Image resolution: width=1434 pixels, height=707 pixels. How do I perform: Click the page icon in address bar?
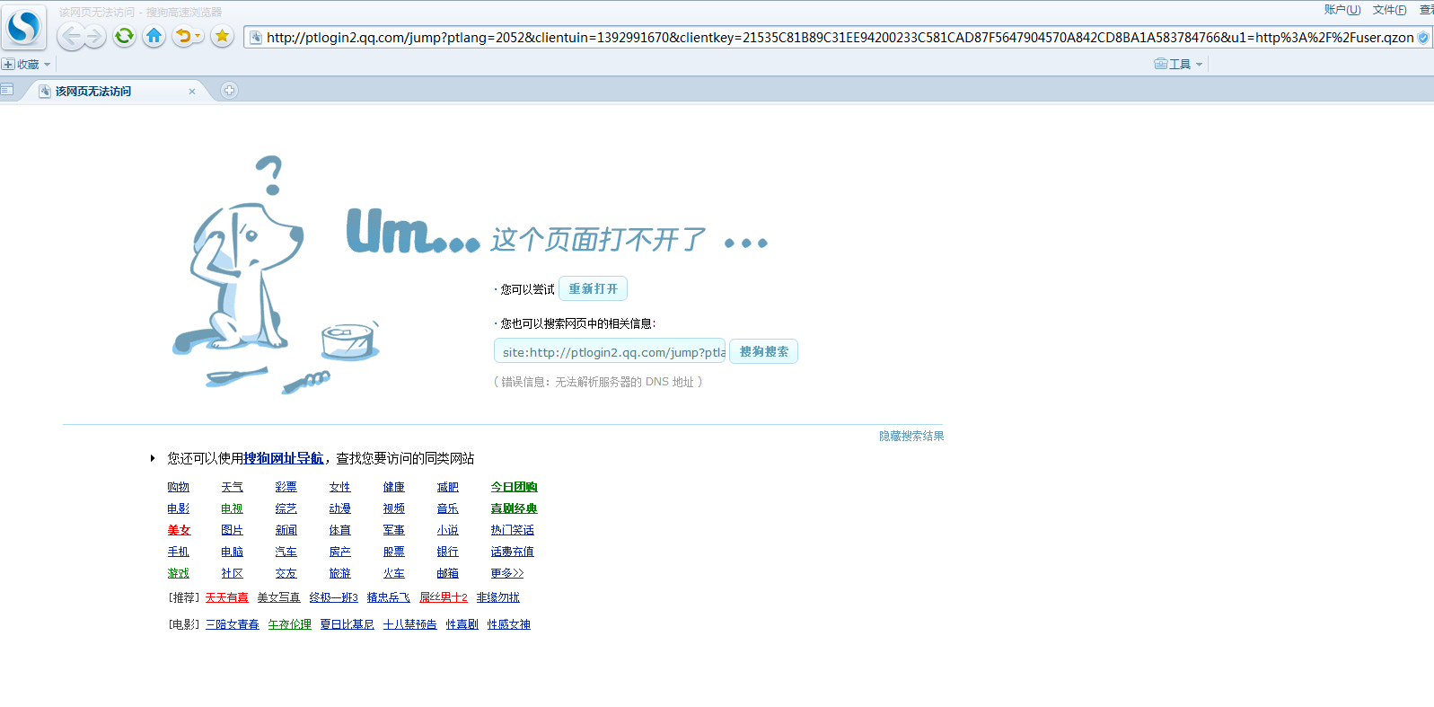pyautogui.click(x=256, y=38)
